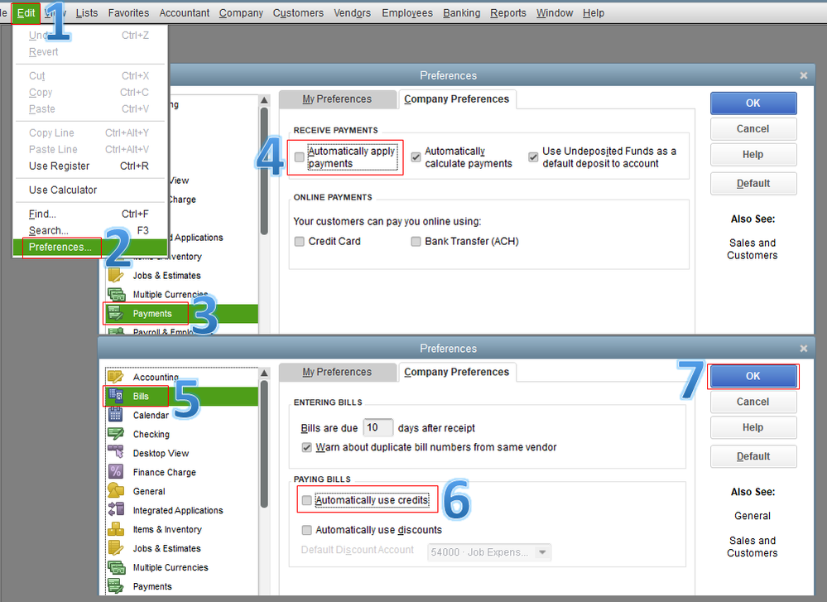Click the Bills icon in lower Preferences list
This screenshot has height=602, width=827.
116,396
